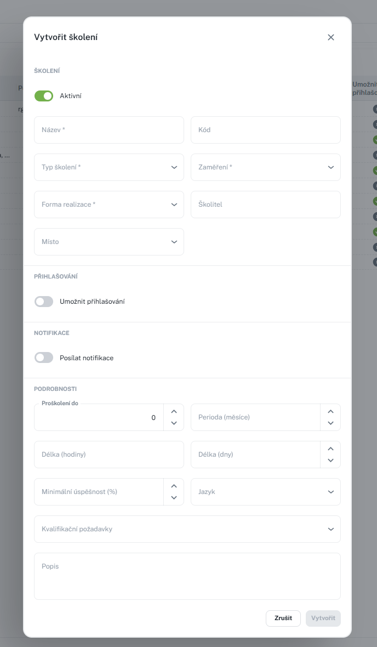The width and height of the screenshot is (377, 647).
Task: Focus the Název text field
Action: [109, 130]
